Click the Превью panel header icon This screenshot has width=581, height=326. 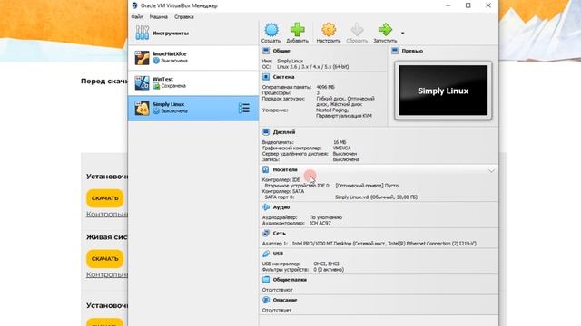coord(395,51)
